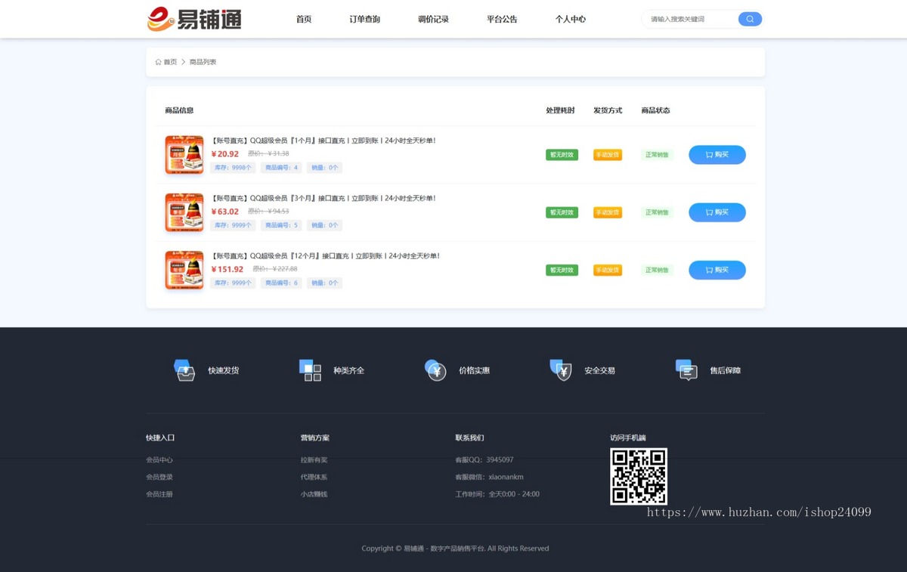Viewport: 907px width, 572px height.
Task: Click the price ¥20.92
Action: (x=224, y=154)
